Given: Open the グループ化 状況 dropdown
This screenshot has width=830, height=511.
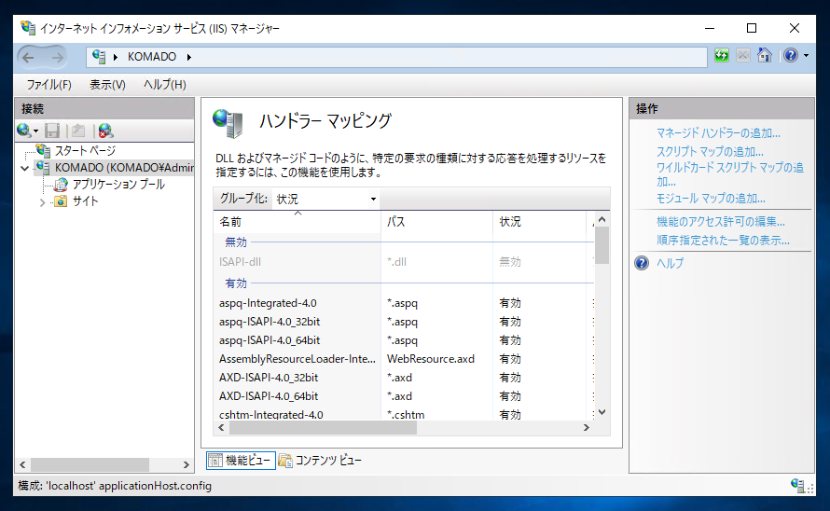Looking at the screenshot, I should tap(325, 200).
